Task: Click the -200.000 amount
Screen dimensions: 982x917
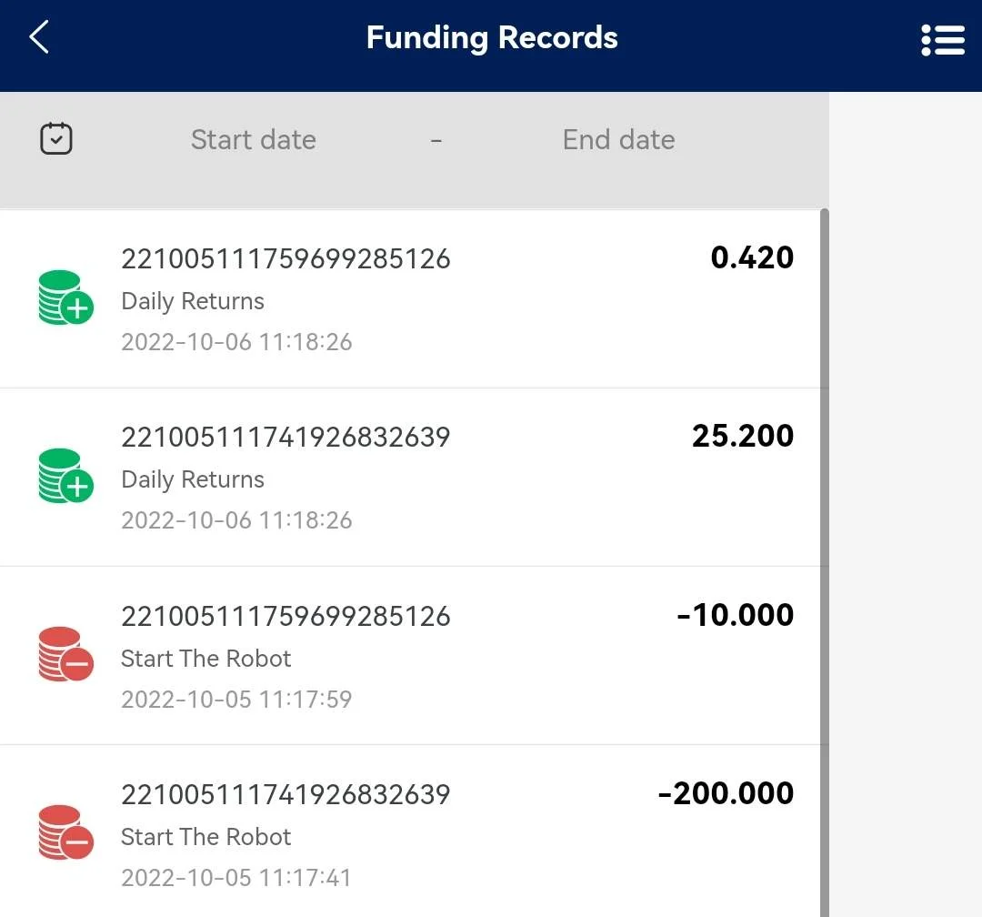Action: coord(726,793)
